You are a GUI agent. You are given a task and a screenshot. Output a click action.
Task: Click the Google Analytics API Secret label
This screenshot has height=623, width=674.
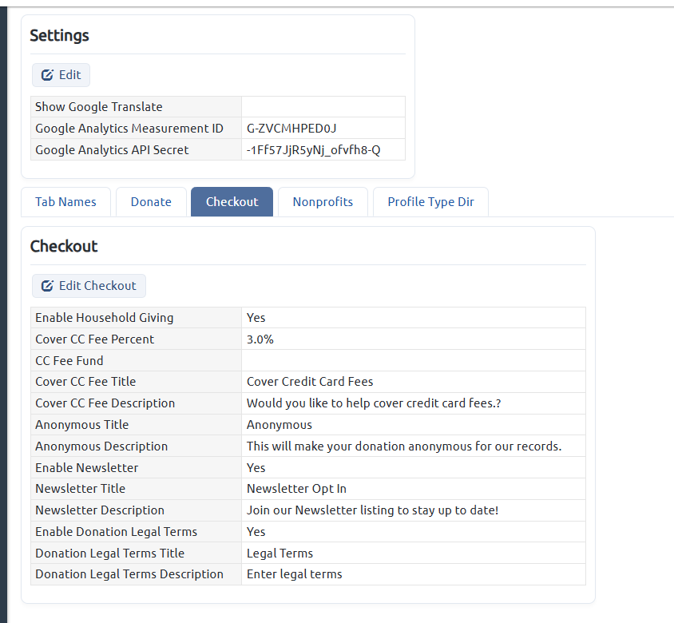point(112,149)
